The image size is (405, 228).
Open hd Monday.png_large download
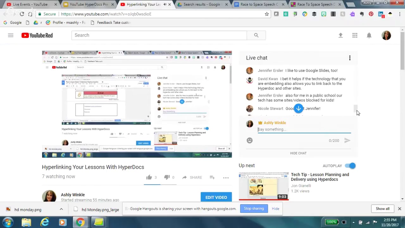click(x=96, y=209)
